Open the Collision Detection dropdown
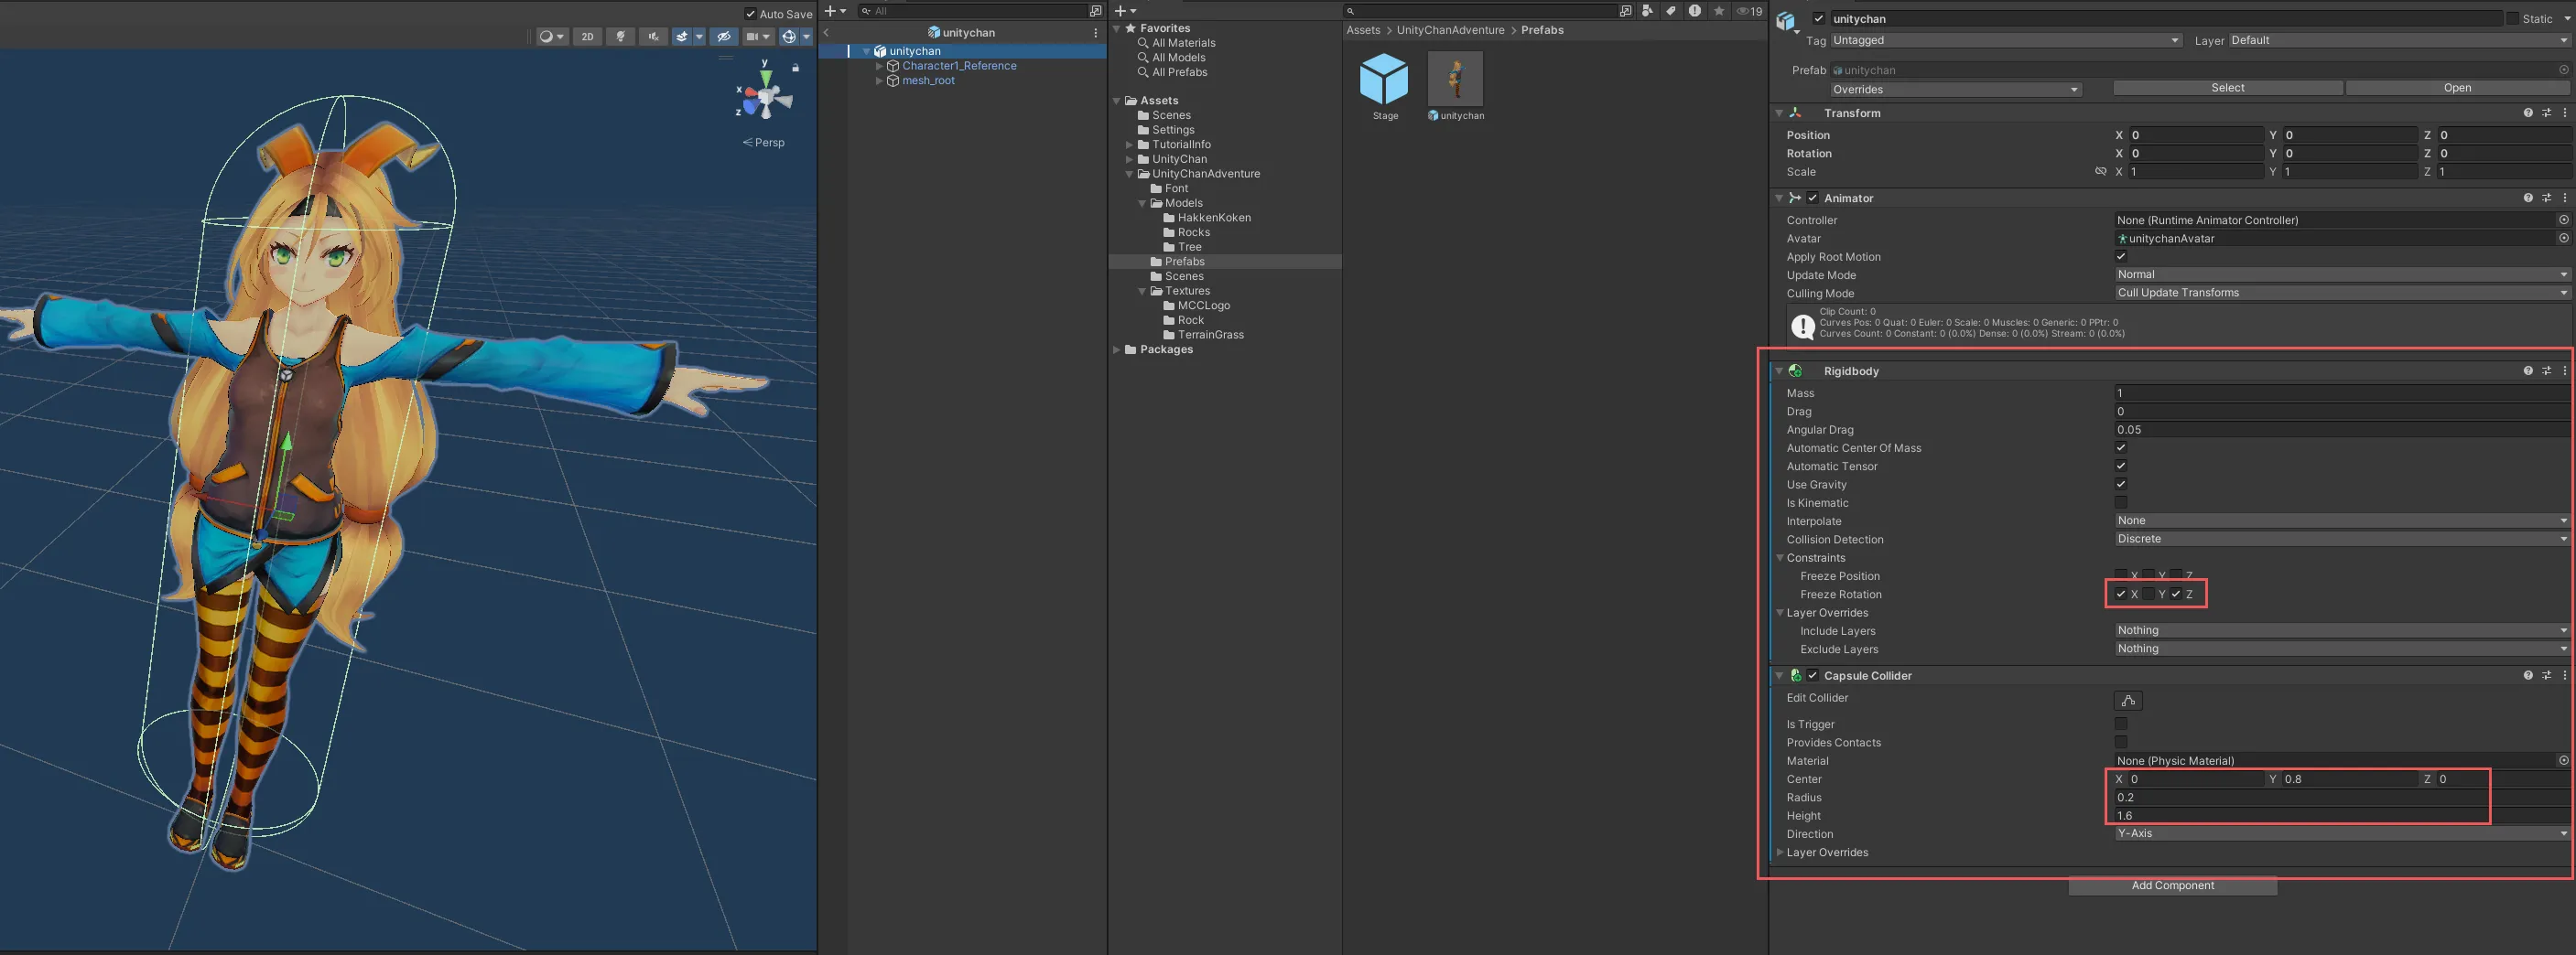Screen dimensions: 2576x955 [x=2340, y=540]
